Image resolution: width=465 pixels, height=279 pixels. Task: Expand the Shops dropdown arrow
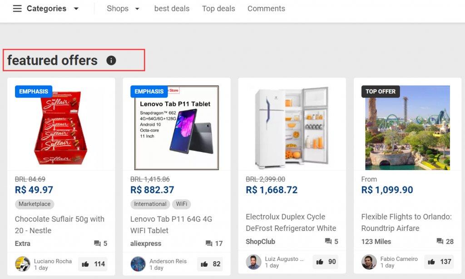pyautogui.click(x=137, y=9)
